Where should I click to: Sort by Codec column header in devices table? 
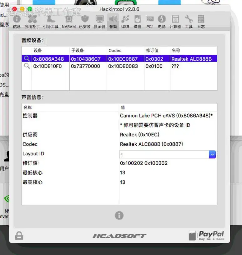(x=125, y=51)
